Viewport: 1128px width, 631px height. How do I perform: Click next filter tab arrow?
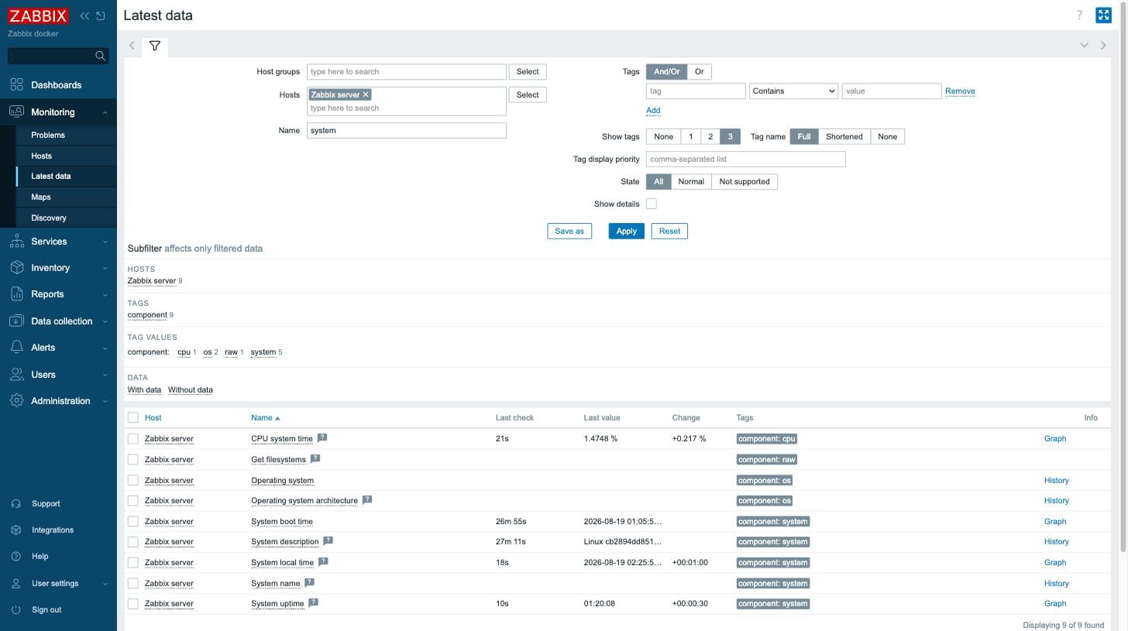pos(1104,46)
